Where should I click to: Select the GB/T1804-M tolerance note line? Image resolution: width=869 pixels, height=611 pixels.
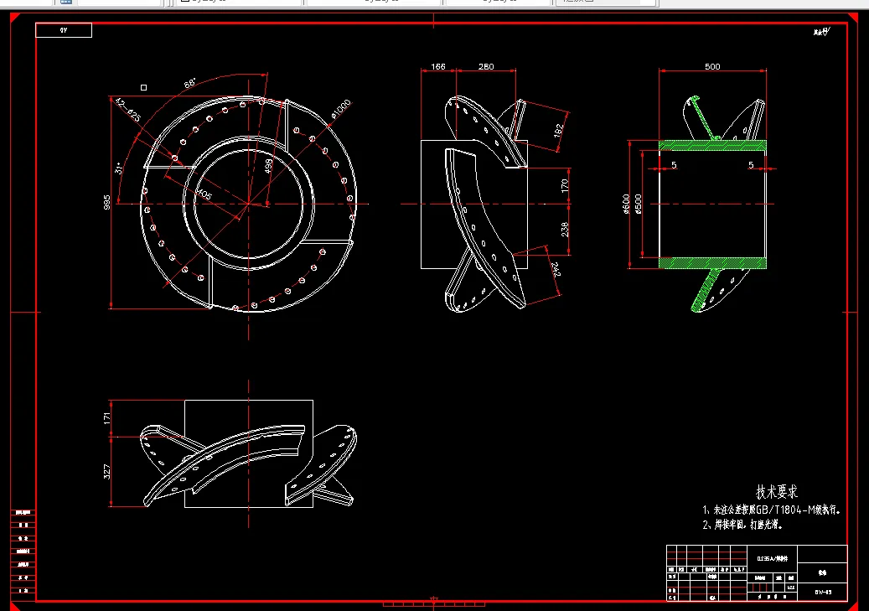click(x=772, y=510)
